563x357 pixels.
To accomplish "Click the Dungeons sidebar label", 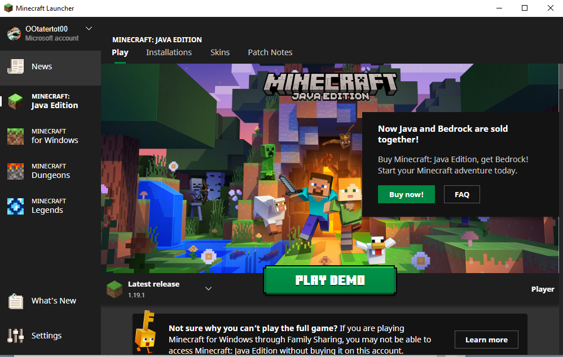I will coord(51,171).
